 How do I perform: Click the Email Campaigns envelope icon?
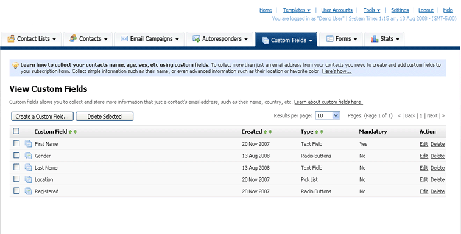click(124, 39)
